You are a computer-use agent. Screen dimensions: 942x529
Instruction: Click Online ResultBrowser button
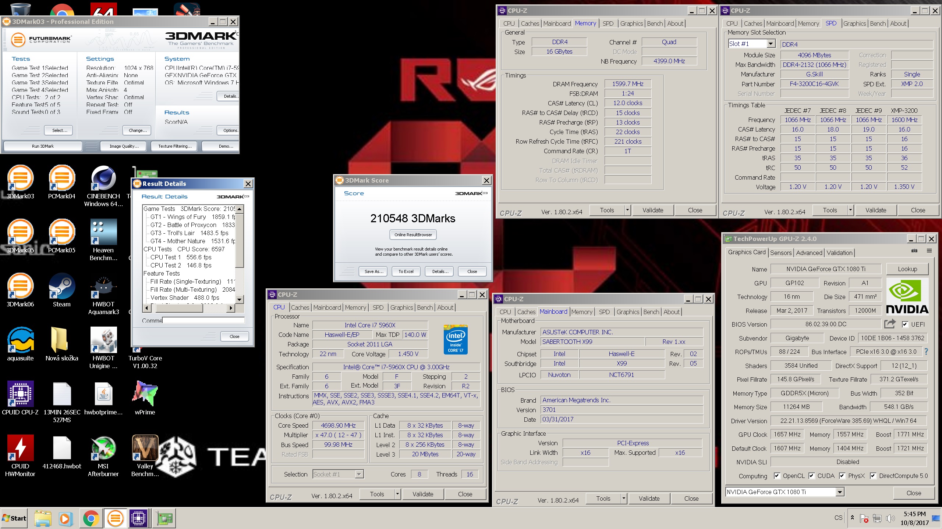[413, 235]
